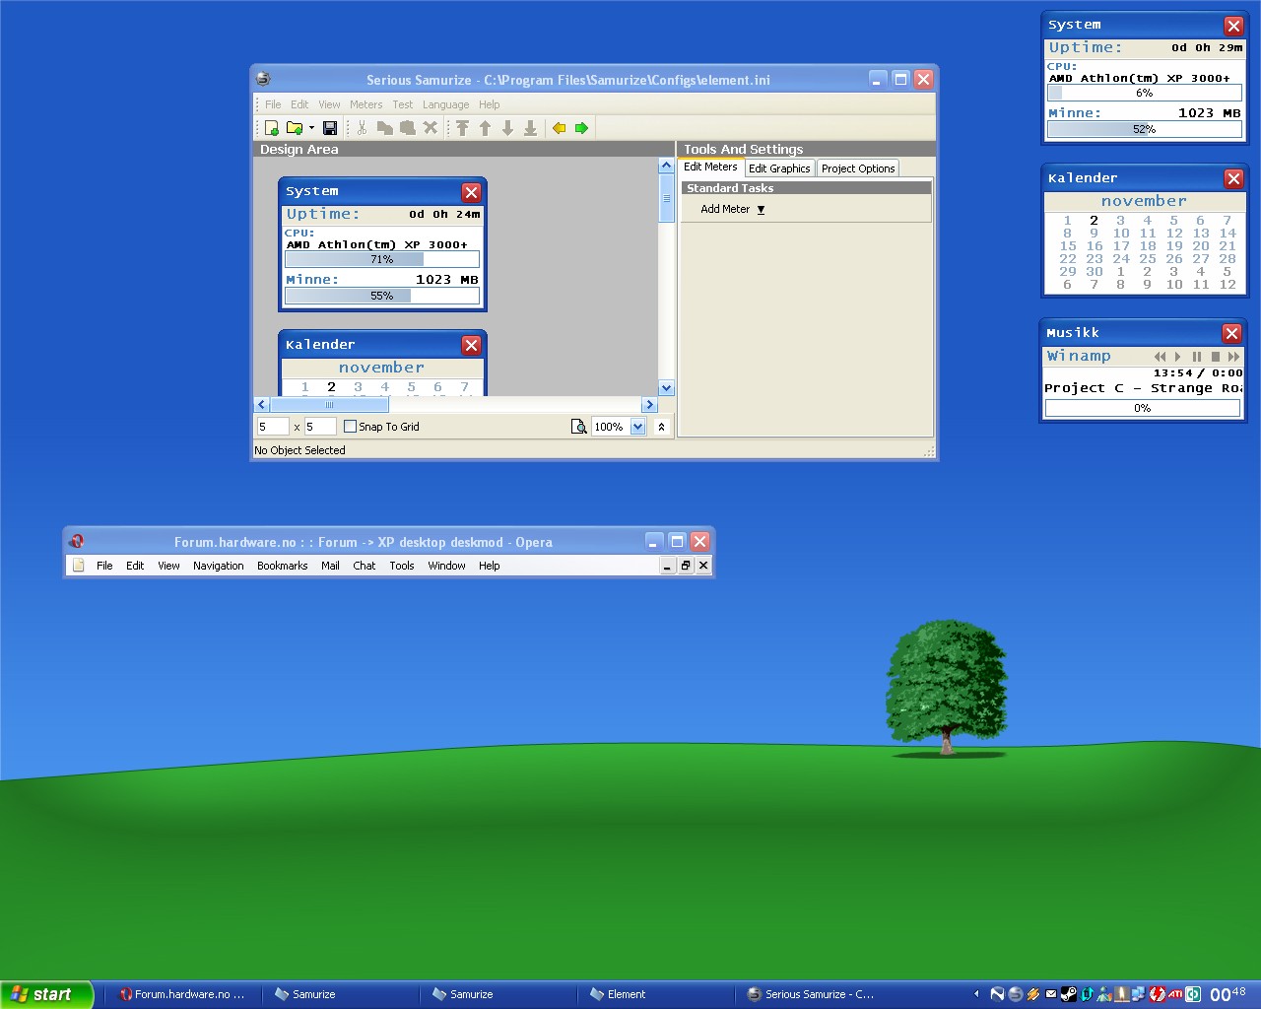Screen dimensions: 1261x1009
Task: Open the Window menu in Opera window
Action: tap(446, 566)
